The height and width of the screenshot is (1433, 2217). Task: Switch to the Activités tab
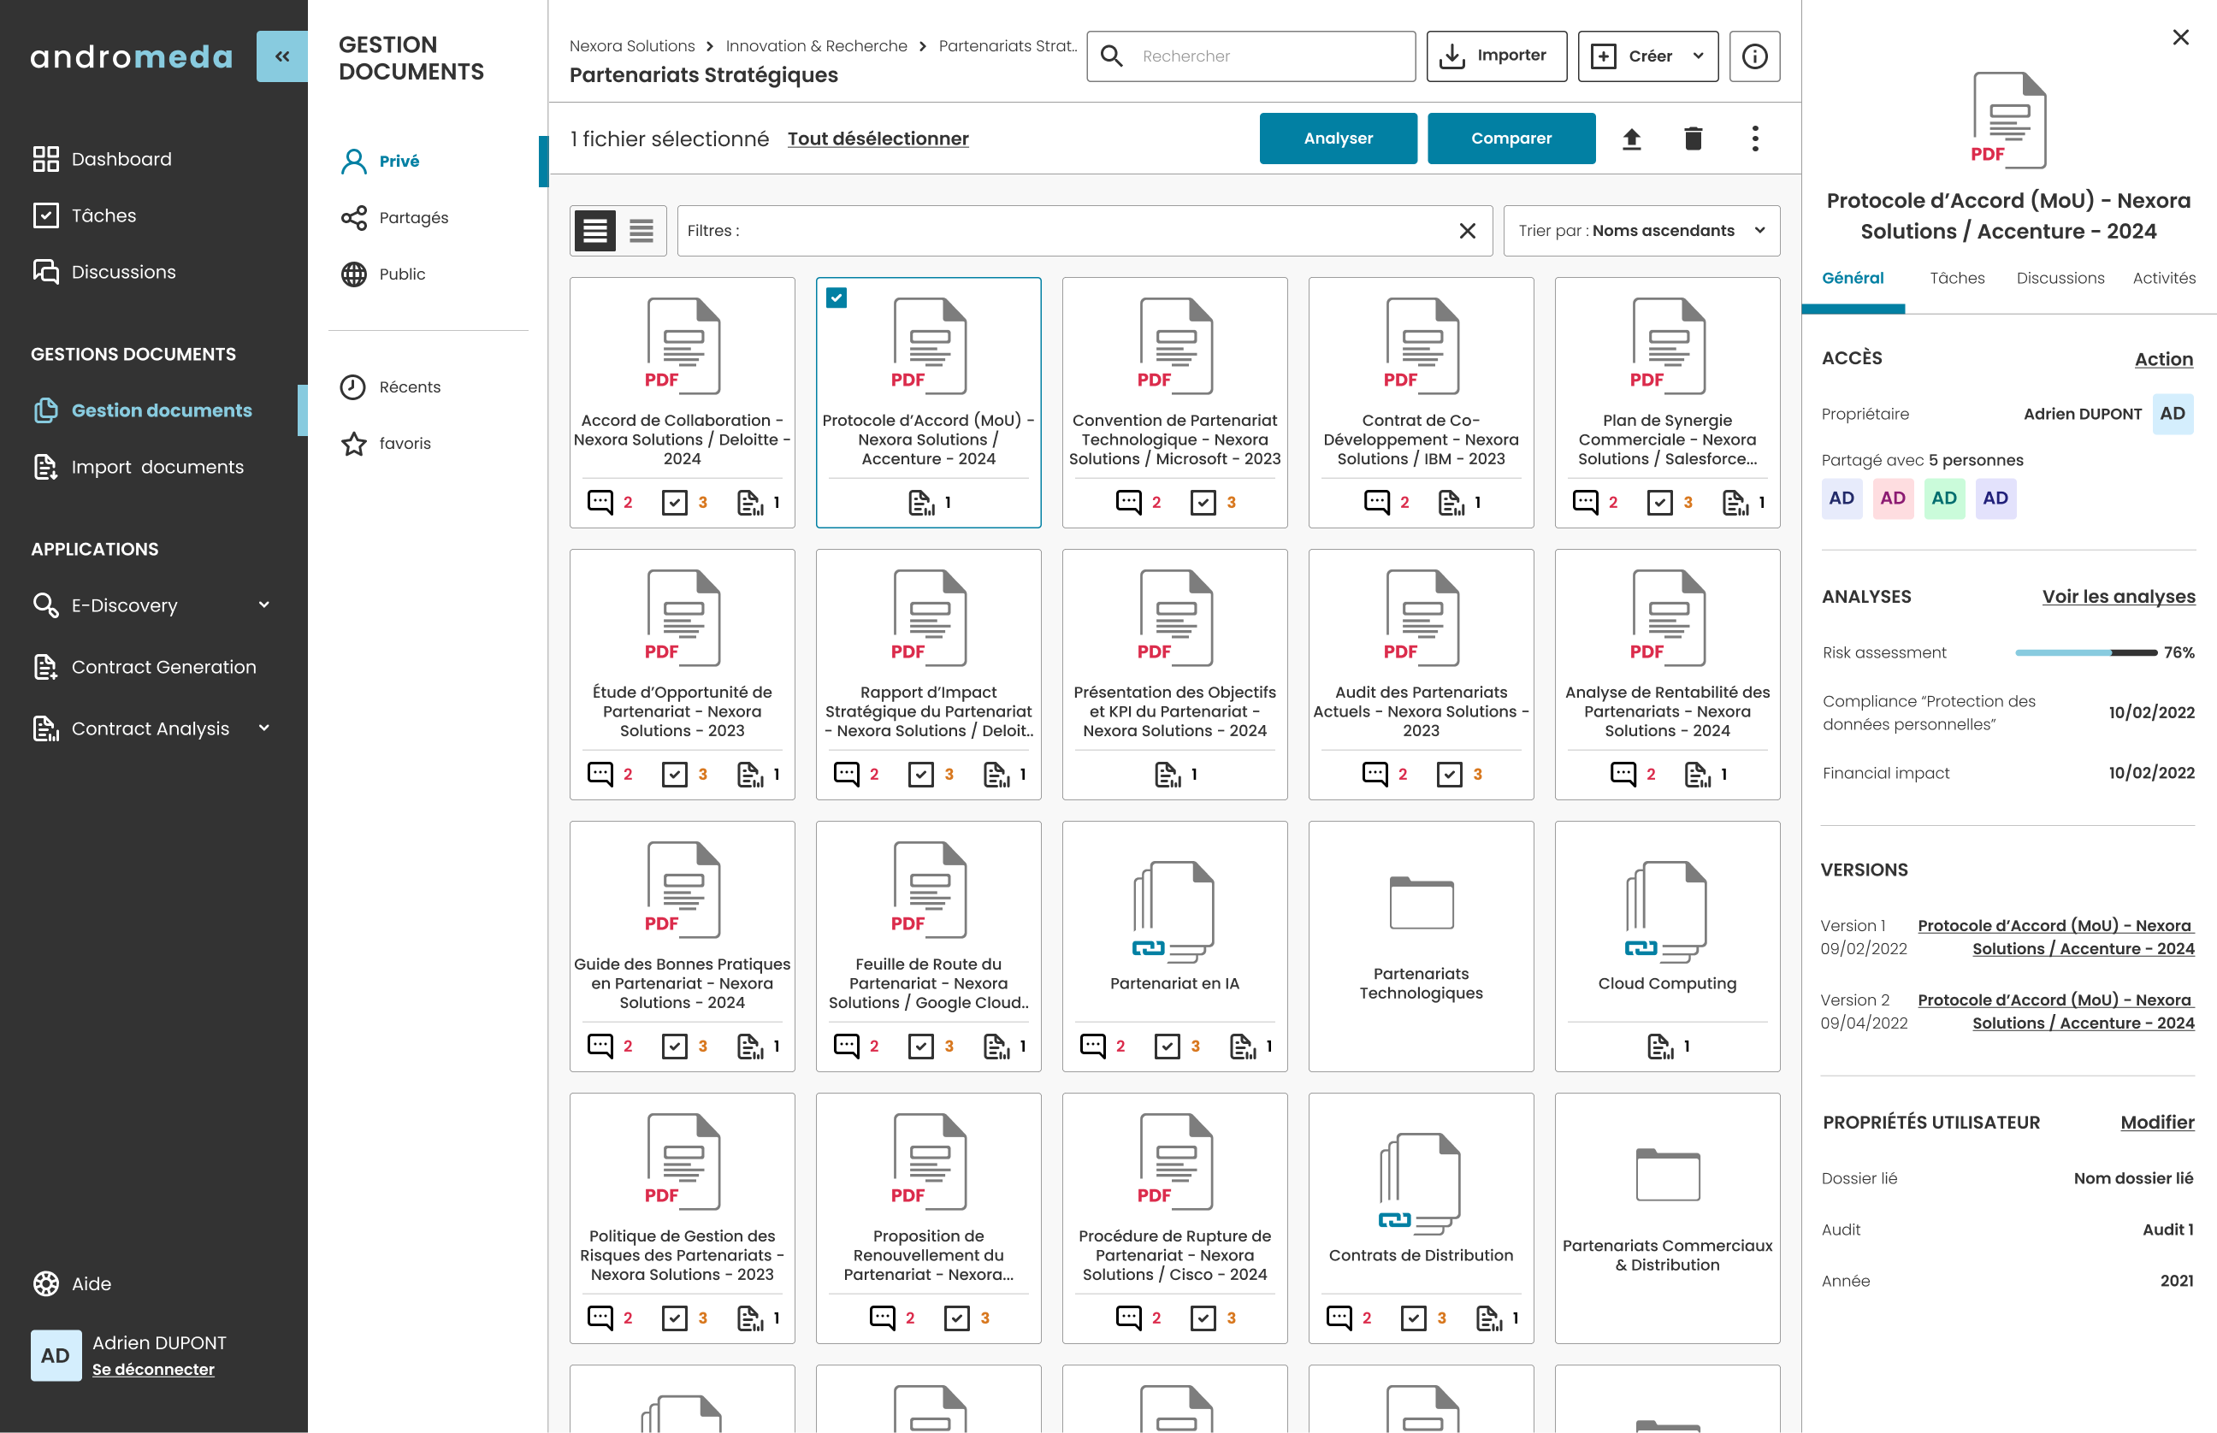(x=2164, y=277)
